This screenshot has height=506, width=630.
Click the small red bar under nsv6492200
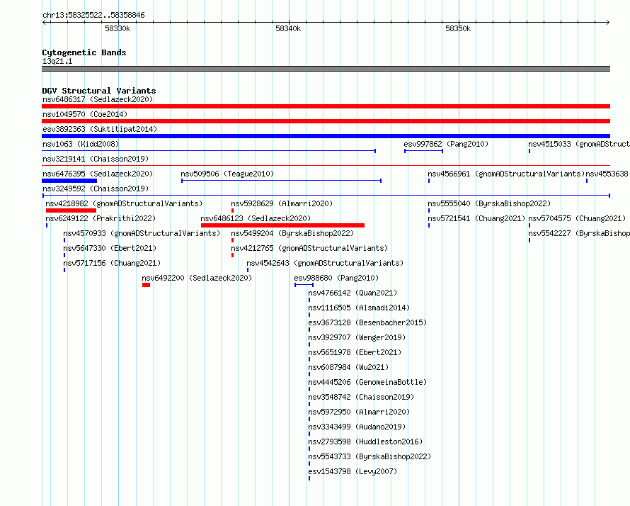point(147,285)
